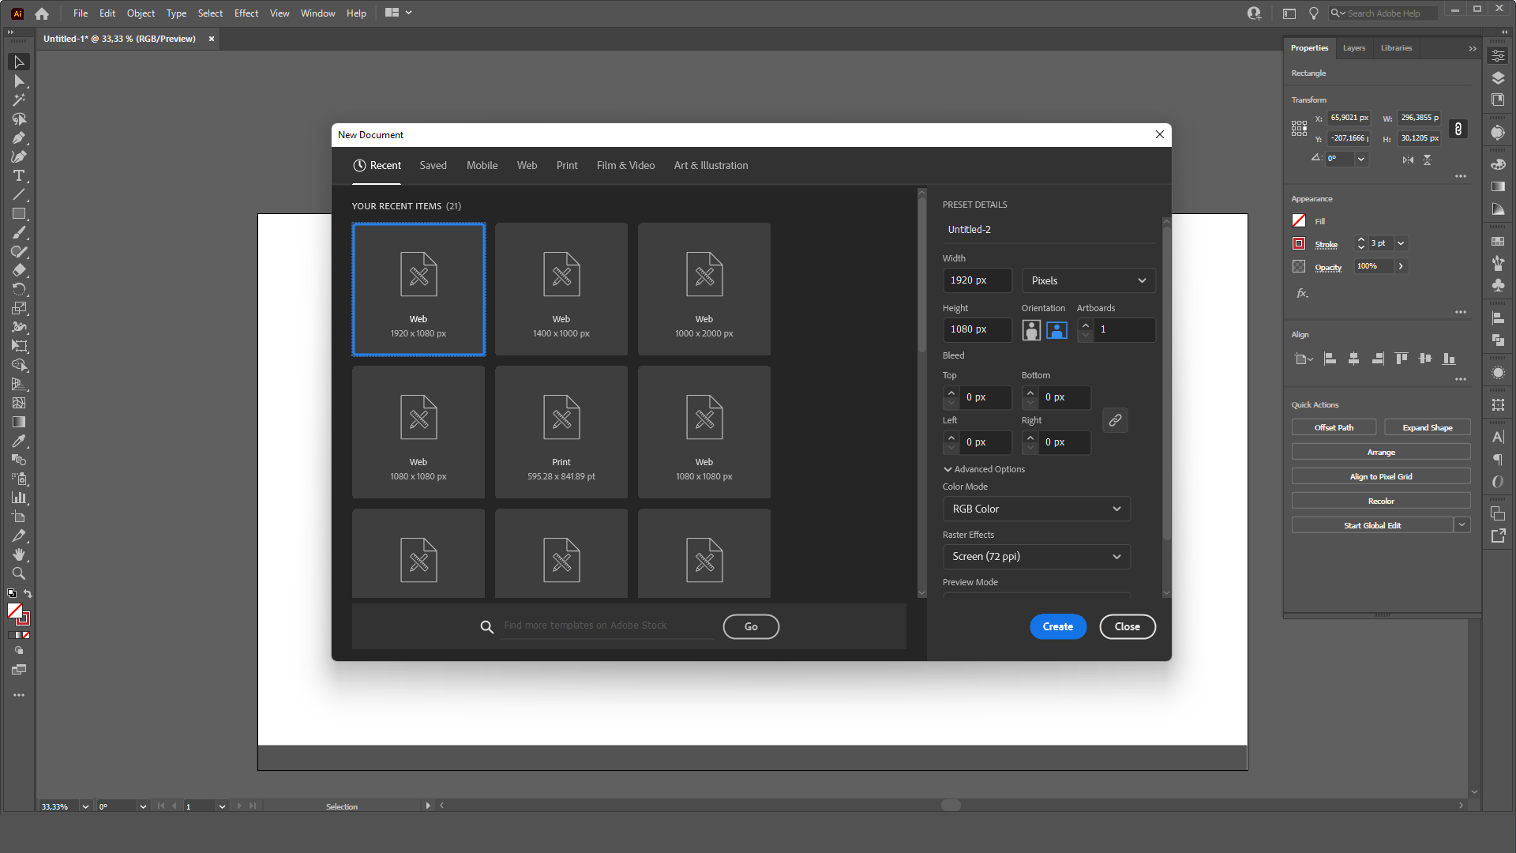Select the Zoom tool
The height and width of the screenshot is (853, 1516).
click(19, 573)
